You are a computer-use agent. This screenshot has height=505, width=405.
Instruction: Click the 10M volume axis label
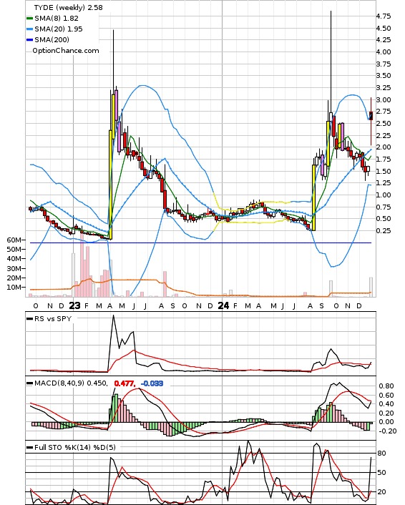(x=14, y=287)
